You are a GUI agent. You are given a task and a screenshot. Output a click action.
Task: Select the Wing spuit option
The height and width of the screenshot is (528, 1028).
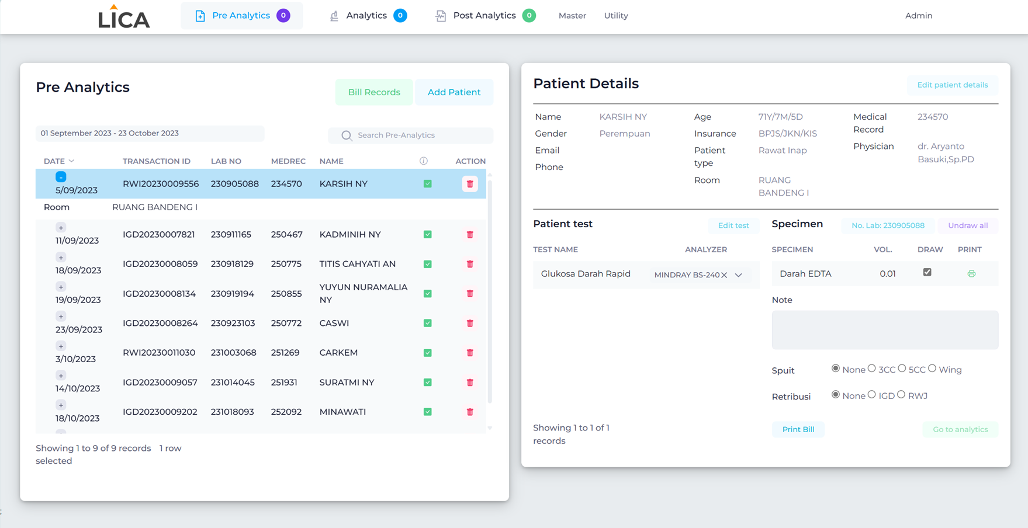932,369
